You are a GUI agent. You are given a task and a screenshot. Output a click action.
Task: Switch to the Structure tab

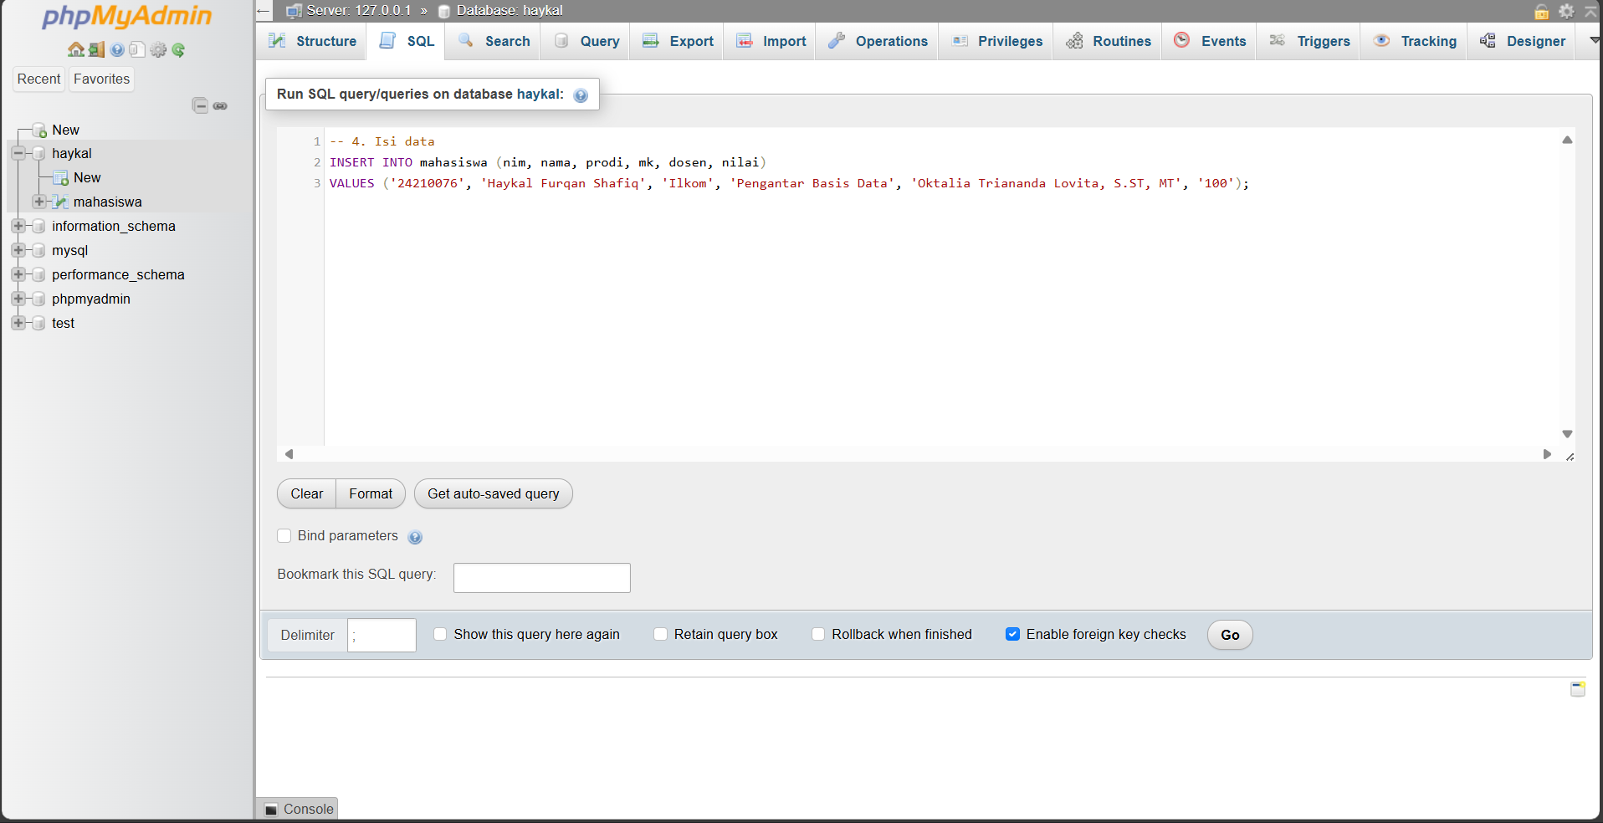coord(312,41)
